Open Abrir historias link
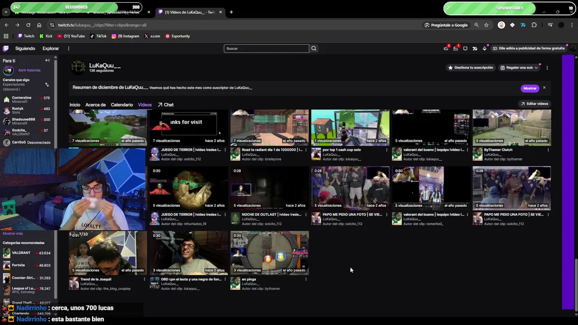This screenshot has height=325, width=578. pos(29,70)
